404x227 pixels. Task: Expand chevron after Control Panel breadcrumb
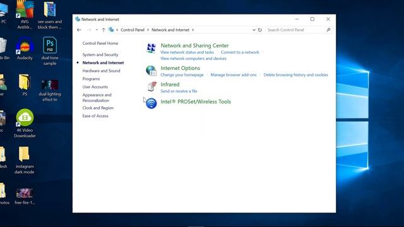coord(148,30)
